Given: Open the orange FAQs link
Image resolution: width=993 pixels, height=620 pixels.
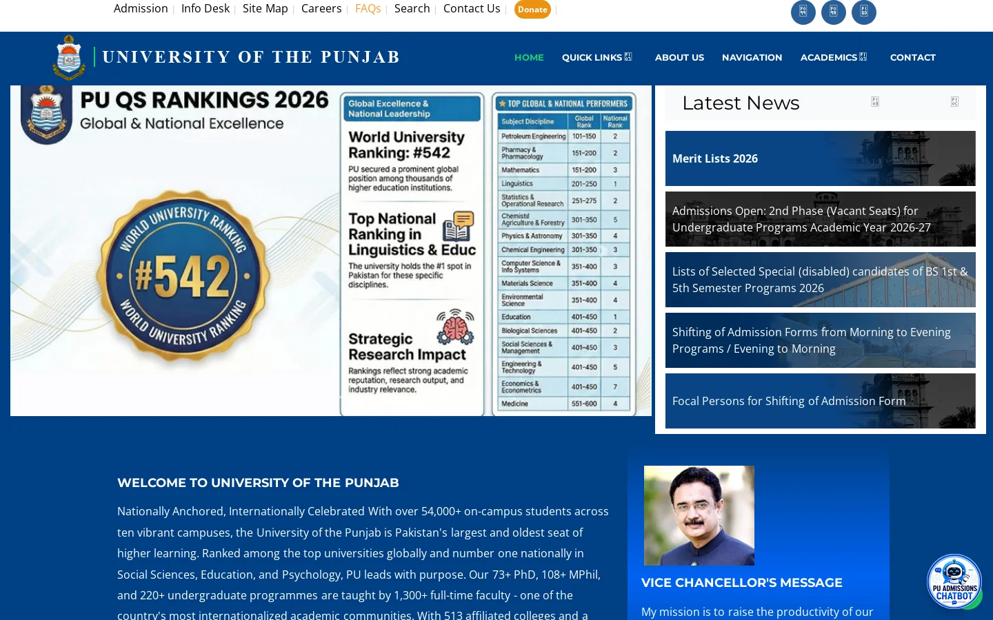Looking at the screenshot, I should (368, 8).
